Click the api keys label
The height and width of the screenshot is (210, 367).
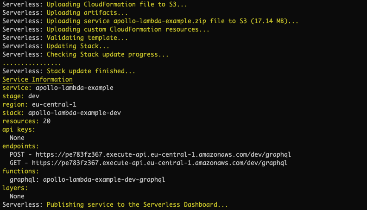pos(19,129)
